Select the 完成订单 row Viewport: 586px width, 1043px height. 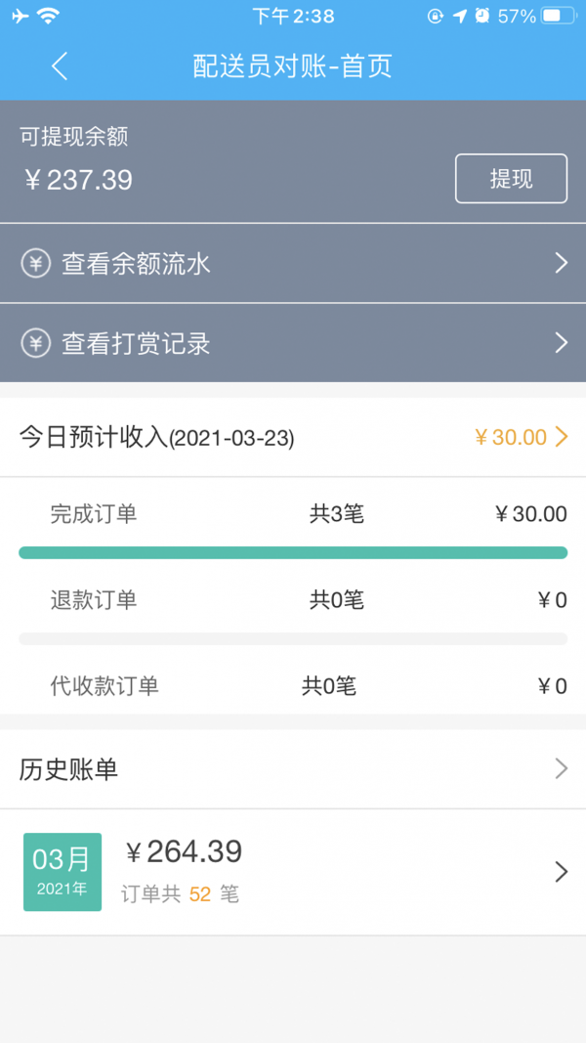[293, 513]
